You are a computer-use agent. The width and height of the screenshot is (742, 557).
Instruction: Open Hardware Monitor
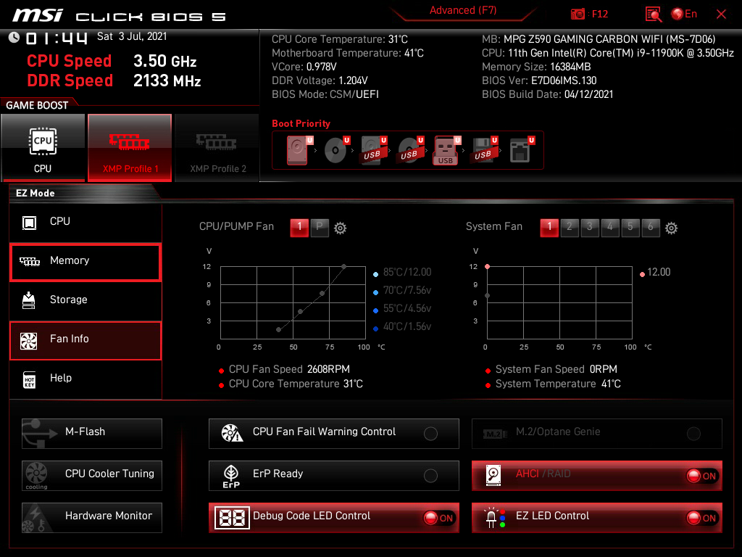click(x=92, y=518)
